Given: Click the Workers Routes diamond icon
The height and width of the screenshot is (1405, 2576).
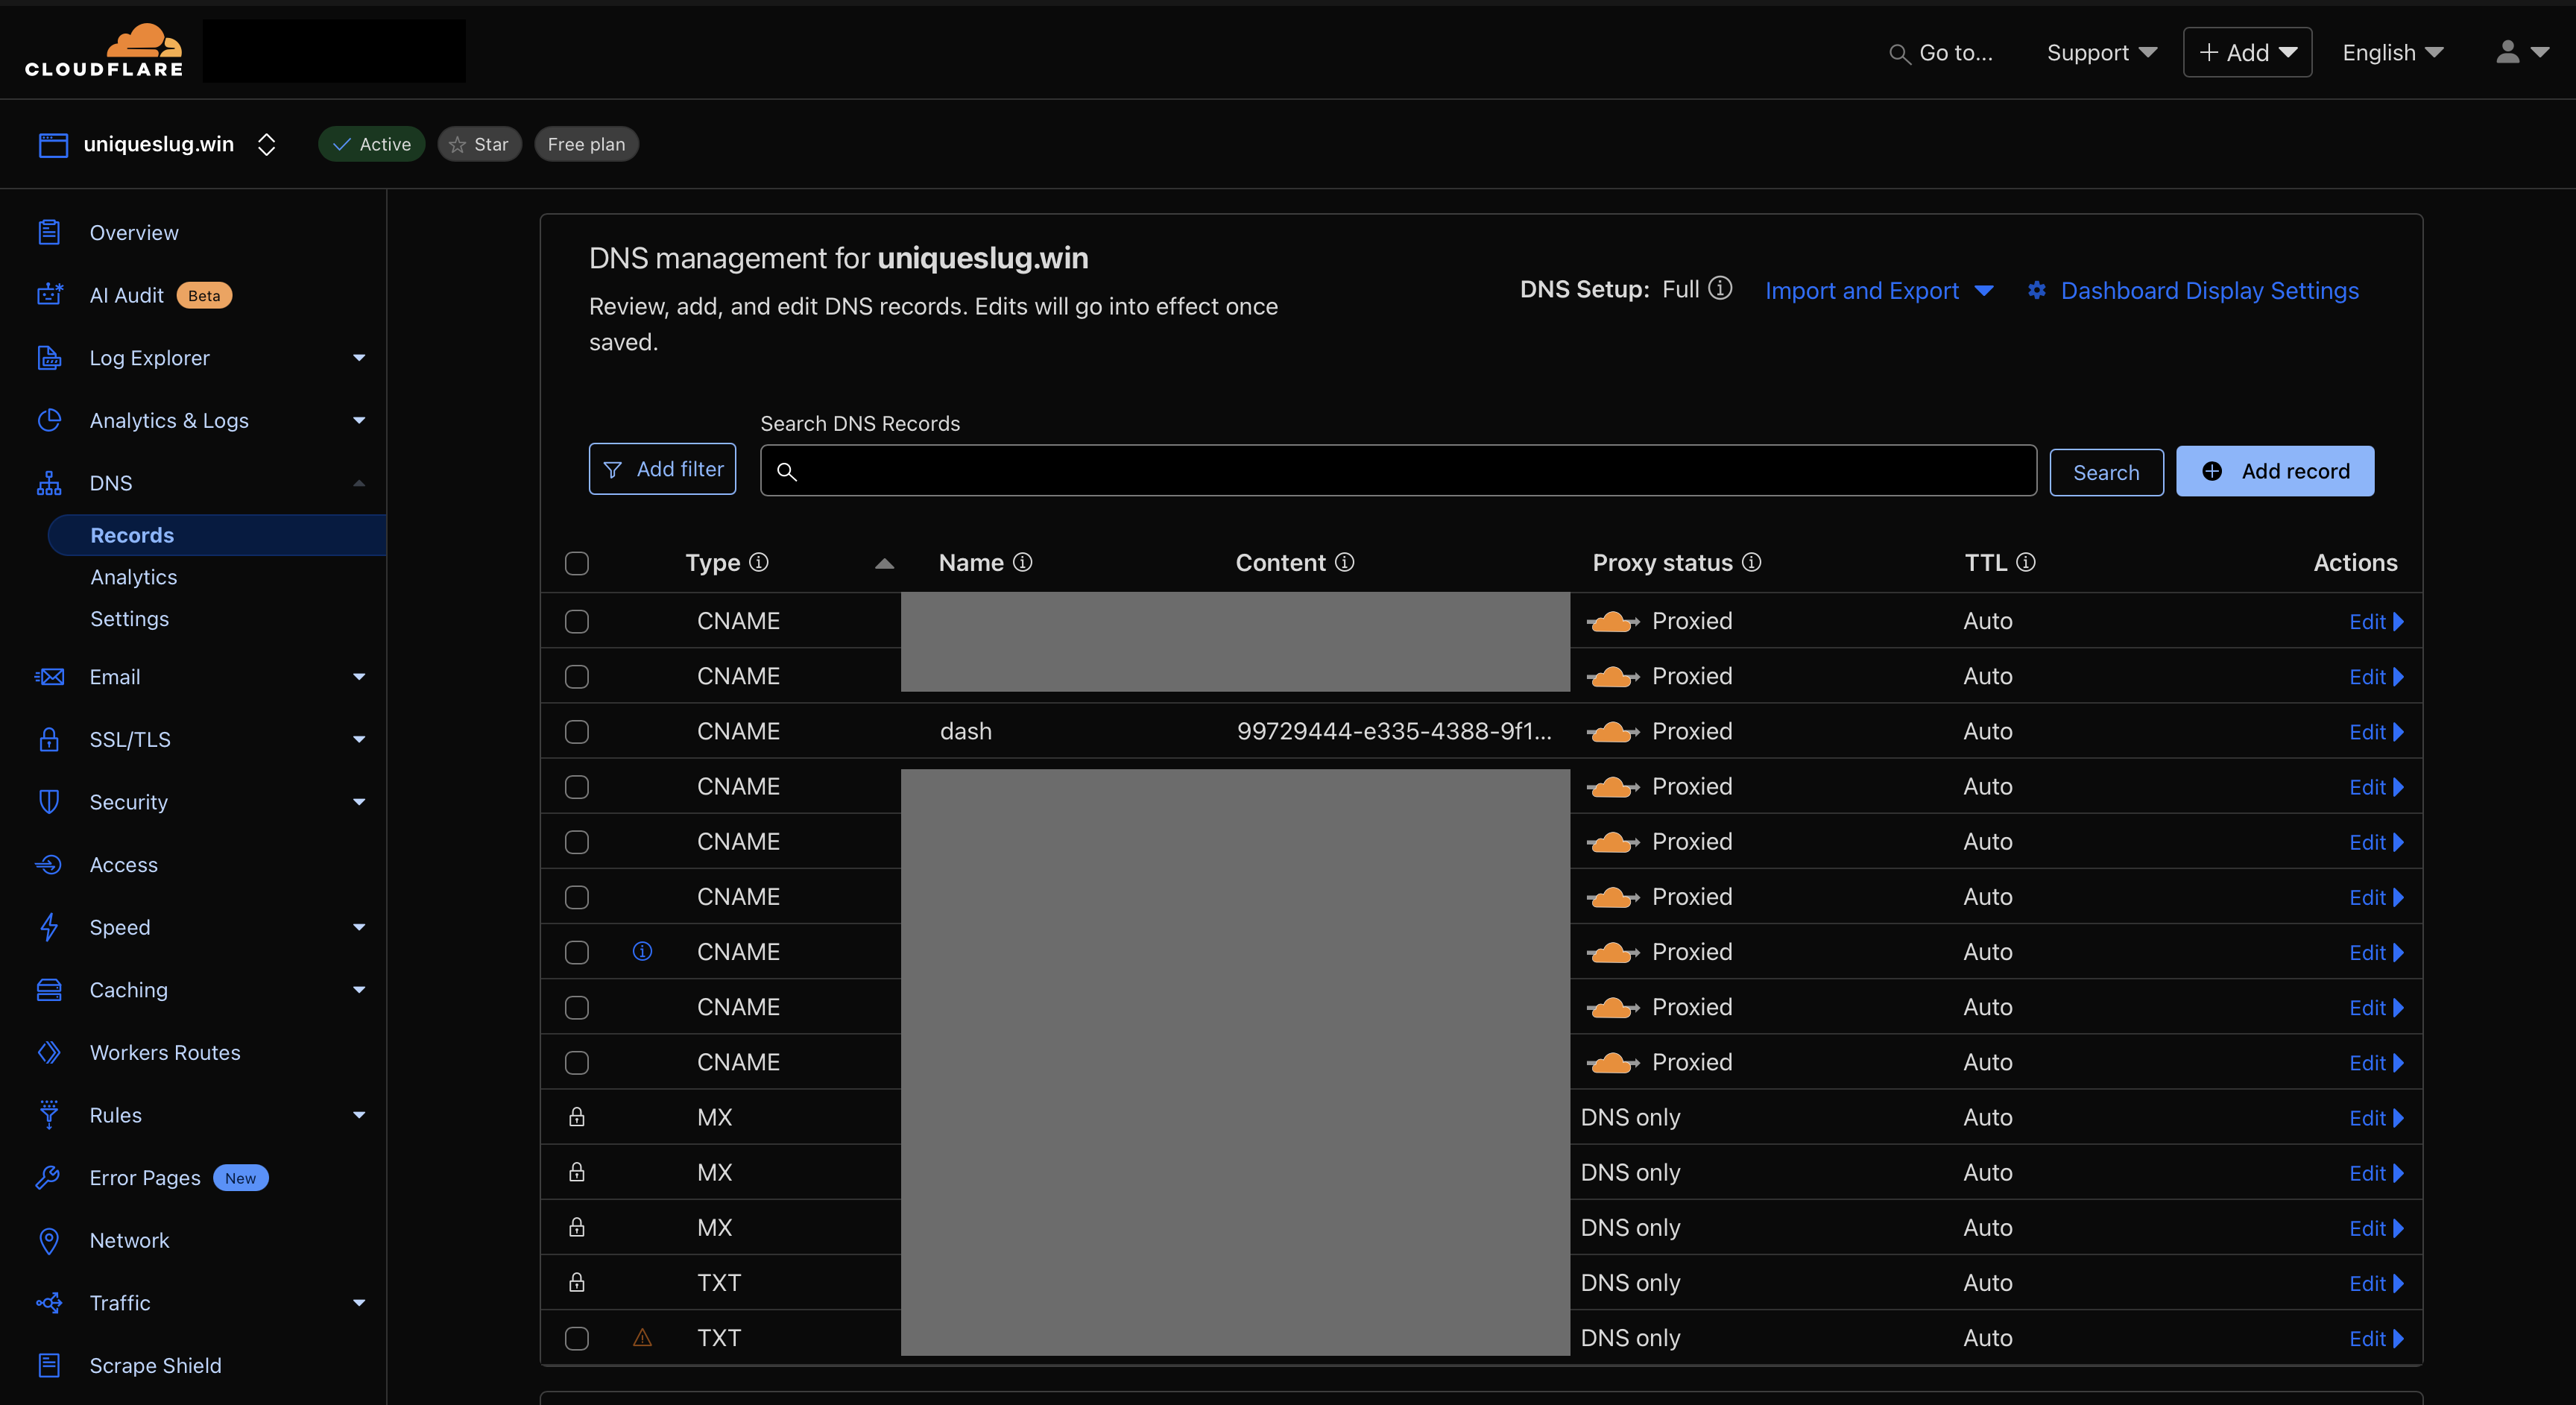Looking at the screenshot, I should coord(49,1052).
